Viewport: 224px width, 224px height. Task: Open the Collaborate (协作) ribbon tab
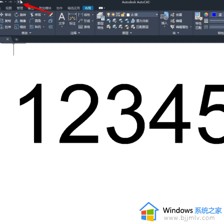[x=60, y=8]
